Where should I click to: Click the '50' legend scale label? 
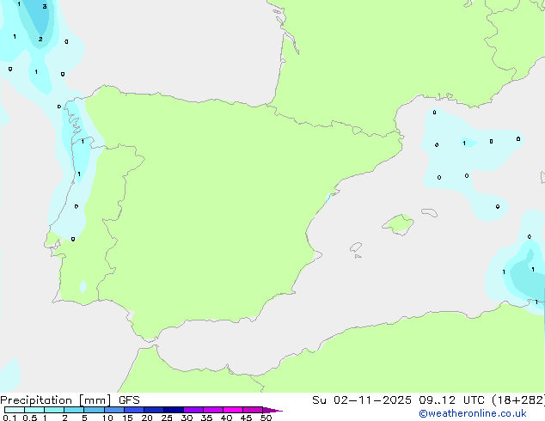click(266, 418)
